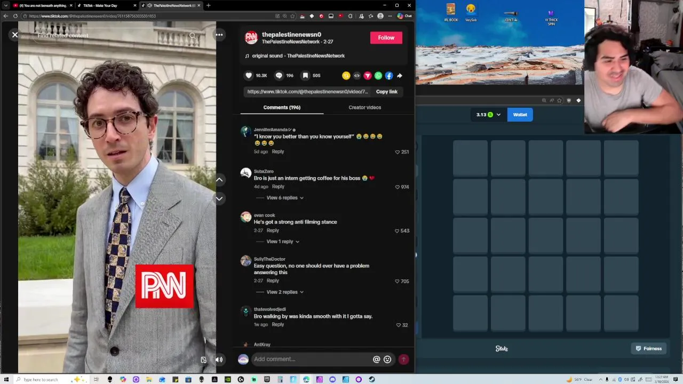This screenshot has height=384, width=683.
Task: Click the search magnifier in Find related content
Action: tap(193, 36)
